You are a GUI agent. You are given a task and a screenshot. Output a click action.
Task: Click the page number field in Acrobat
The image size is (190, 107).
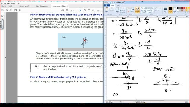[71, 10]
